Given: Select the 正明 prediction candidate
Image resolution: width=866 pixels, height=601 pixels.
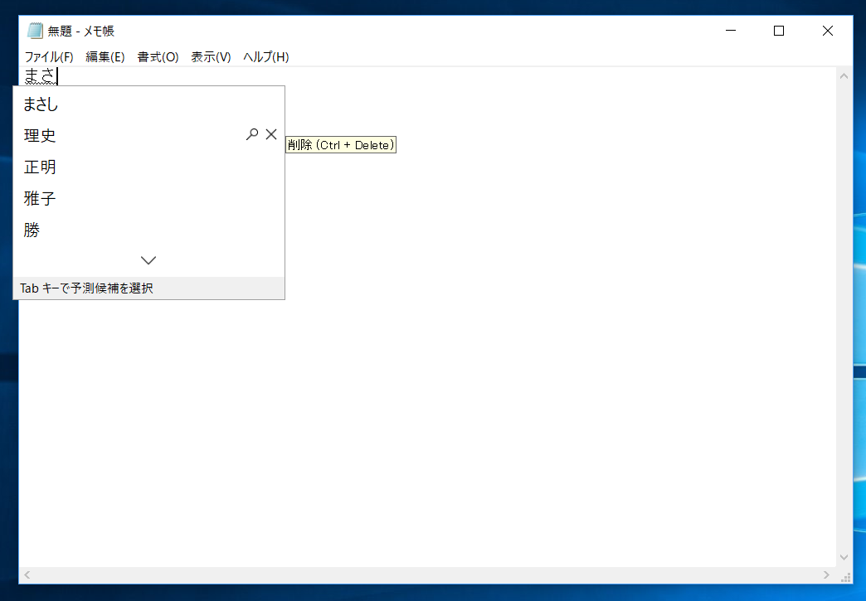Looking at the screenshot, I should coord(148,167).
